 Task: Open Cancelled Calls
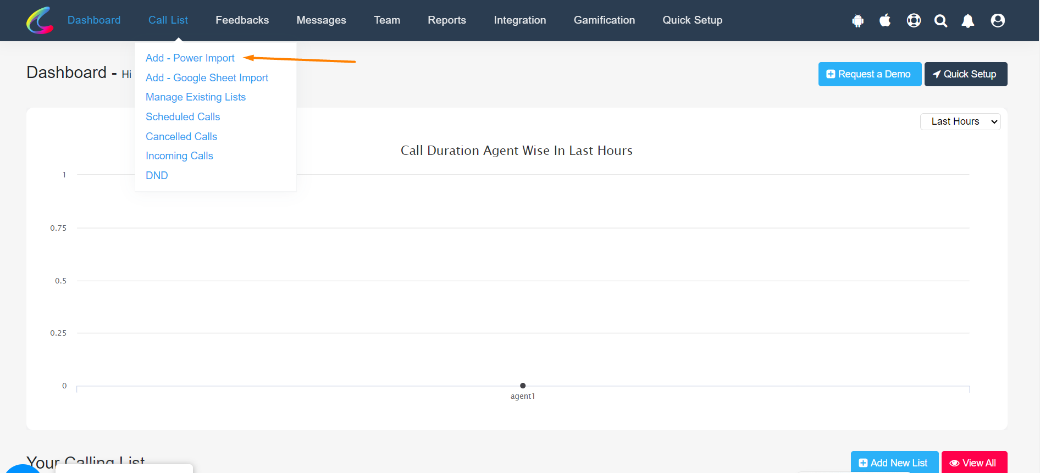tap(181, 137)
